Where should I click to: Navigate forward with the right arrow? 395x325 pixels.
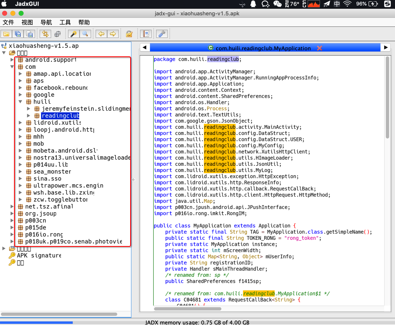tap(113, 34)
